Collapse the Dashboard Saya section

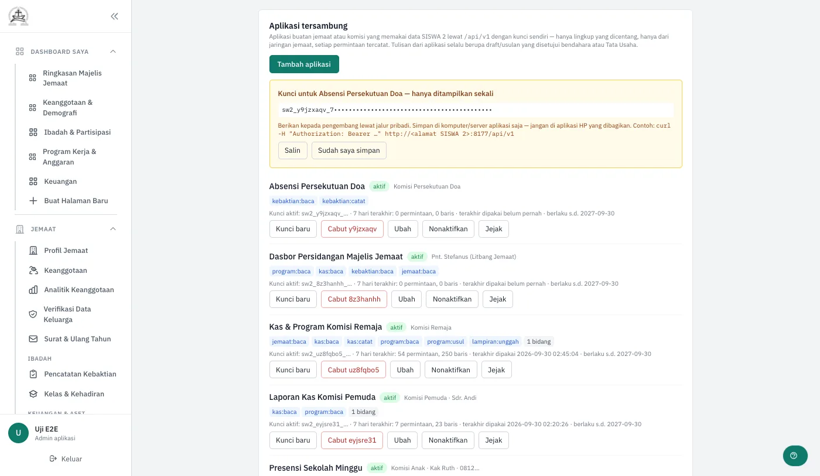(113, 52)
